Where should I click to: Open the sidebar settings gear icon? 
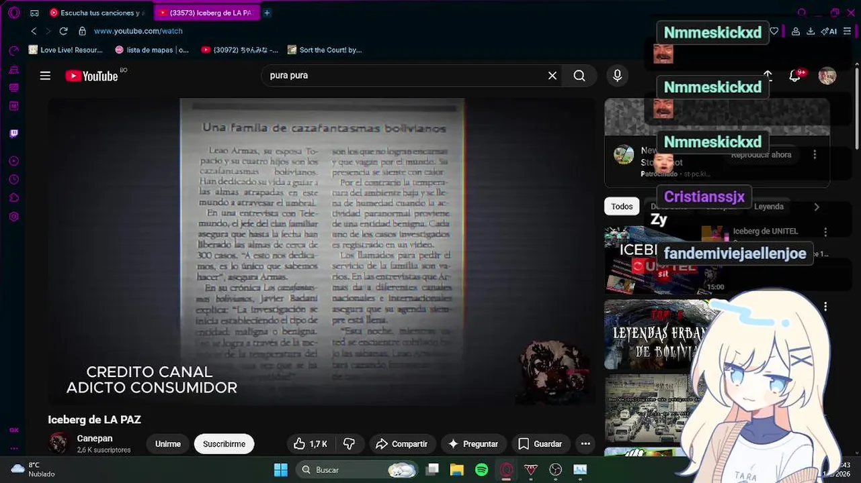point(14,217)
